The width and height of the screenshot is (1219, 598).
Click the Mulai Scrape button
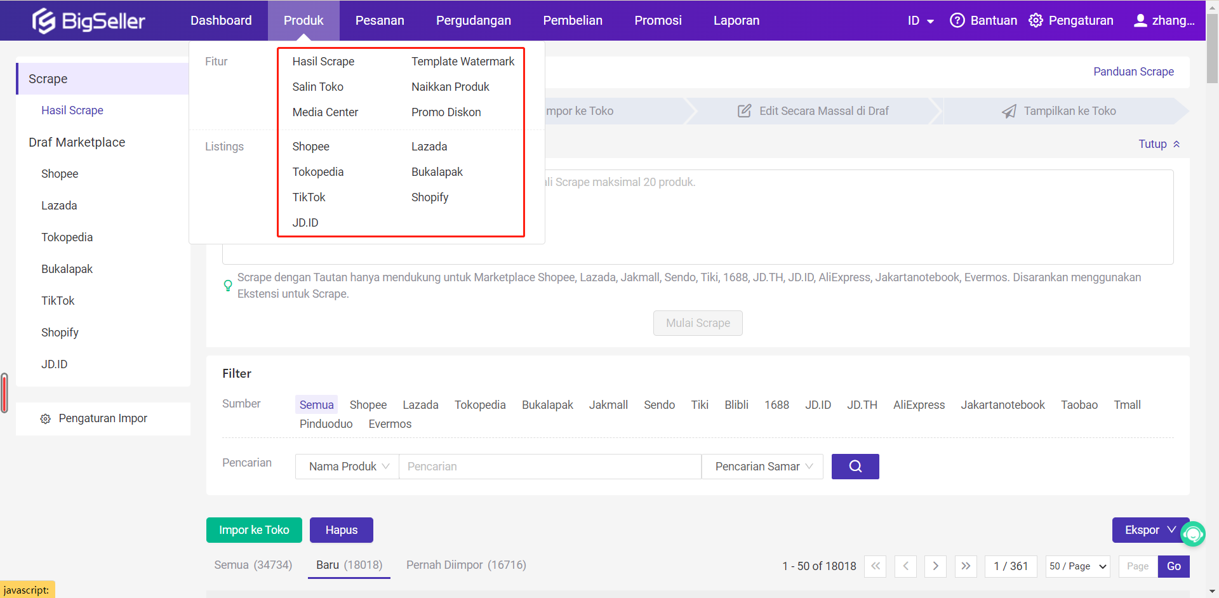coord(698,323)
